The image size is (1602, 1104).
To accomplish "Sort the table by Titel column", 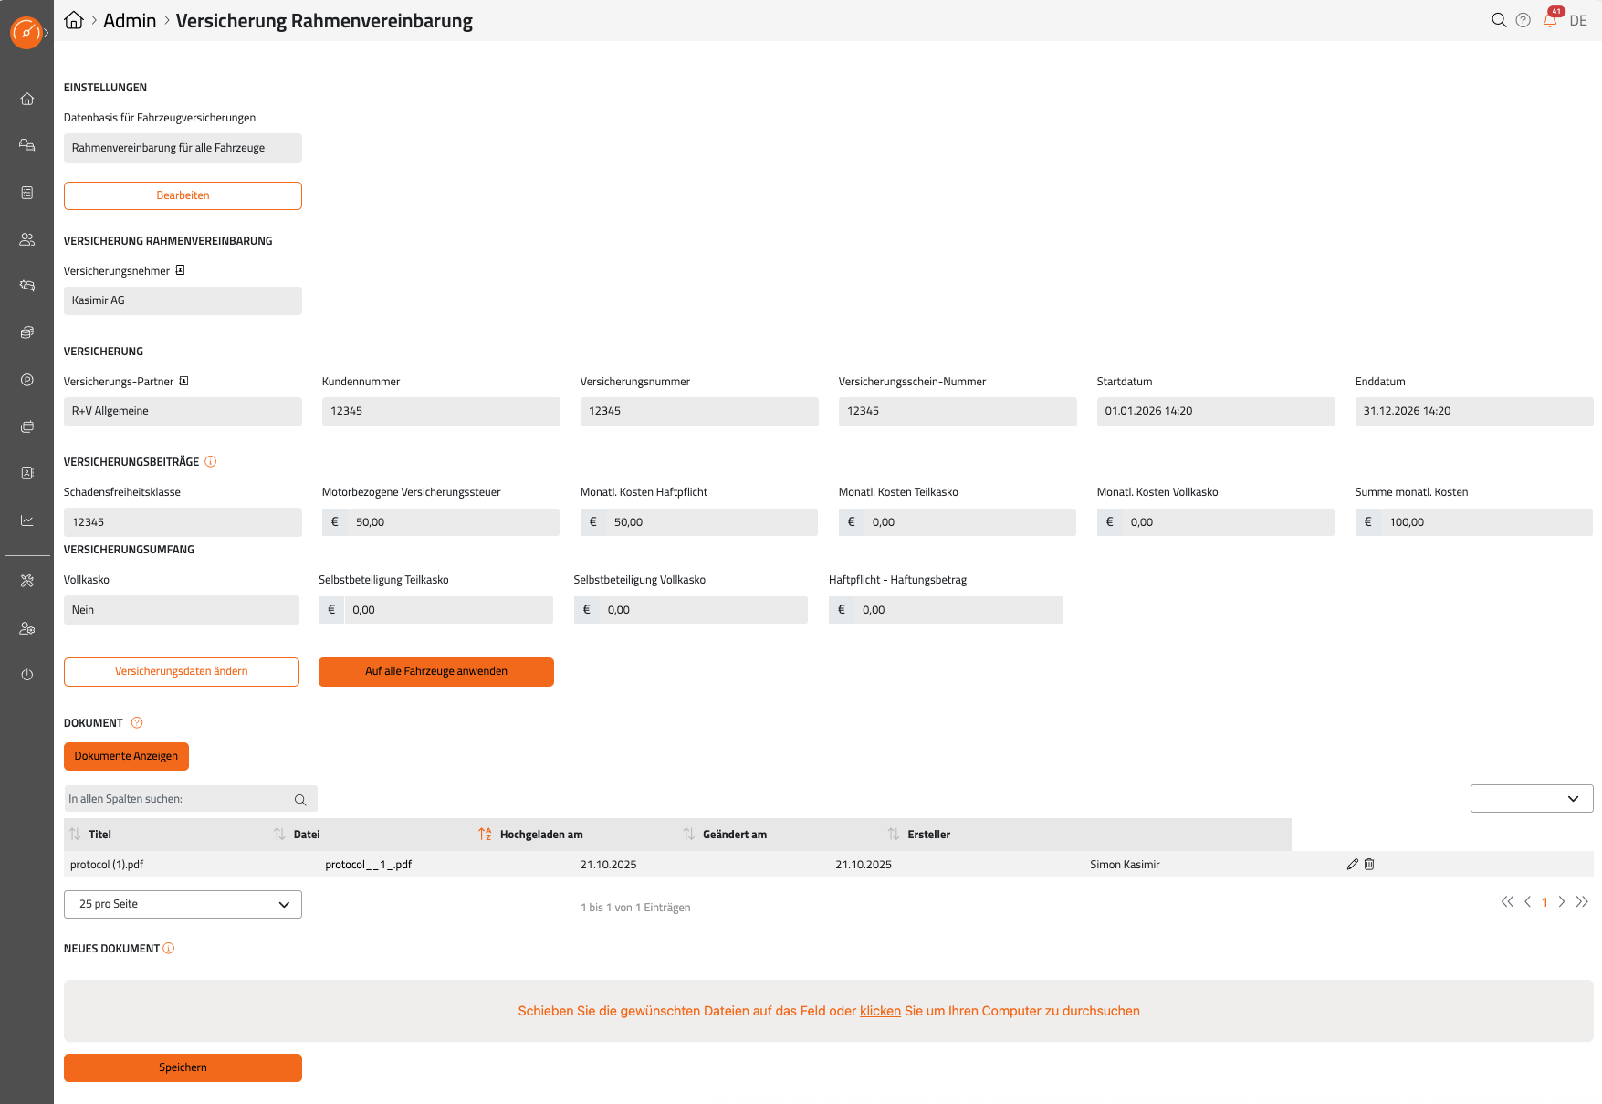I will (x=76, y=835).
